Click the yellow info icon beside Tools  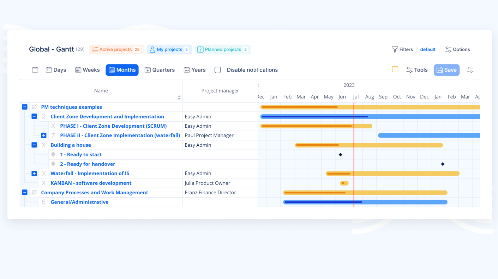[395, 69]
